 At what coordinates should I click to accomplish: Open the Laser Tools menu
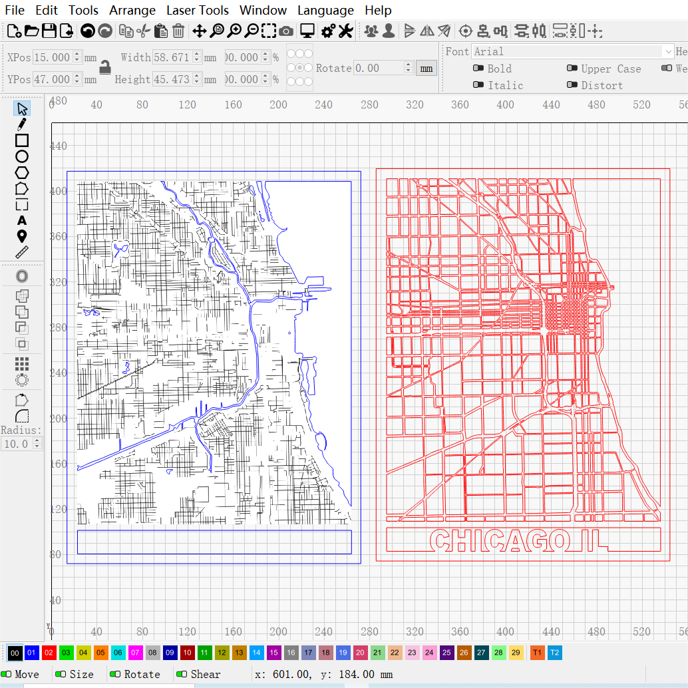pyautogui.click(x=198, y=10)
